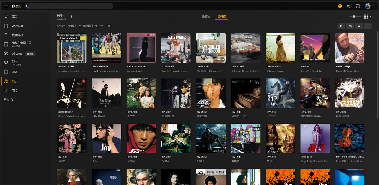The width and height of the screenshot is (379, 185).
Task: Open the more actions ellipsis button
Action: (x=368, y=26)
